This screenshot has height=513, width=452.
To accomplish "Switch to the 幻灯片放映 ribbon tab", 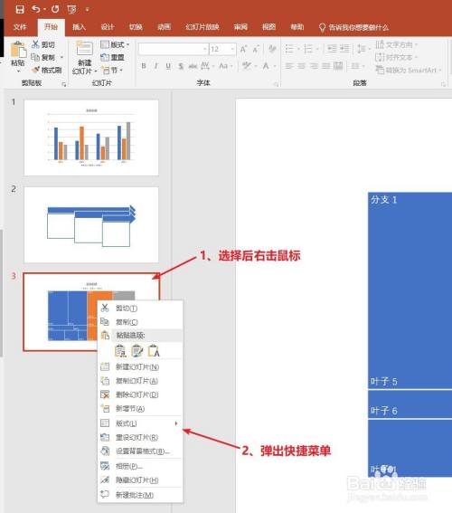I will tap(202, 27).
